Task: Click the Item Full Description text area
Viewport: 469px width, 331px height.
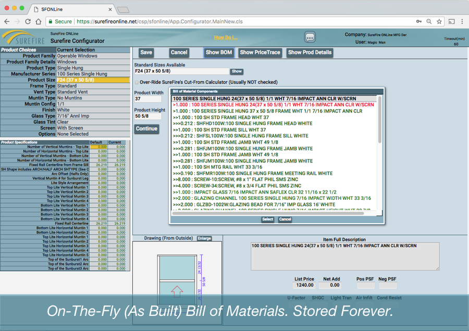Action: (x=345, y=256)
